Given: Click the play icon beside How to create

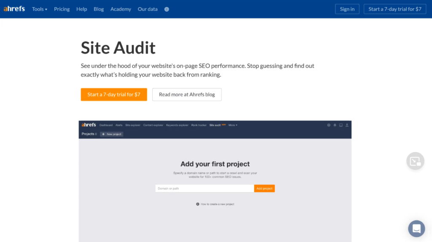Looking at the screenshot, I should [x=197, y=204].
